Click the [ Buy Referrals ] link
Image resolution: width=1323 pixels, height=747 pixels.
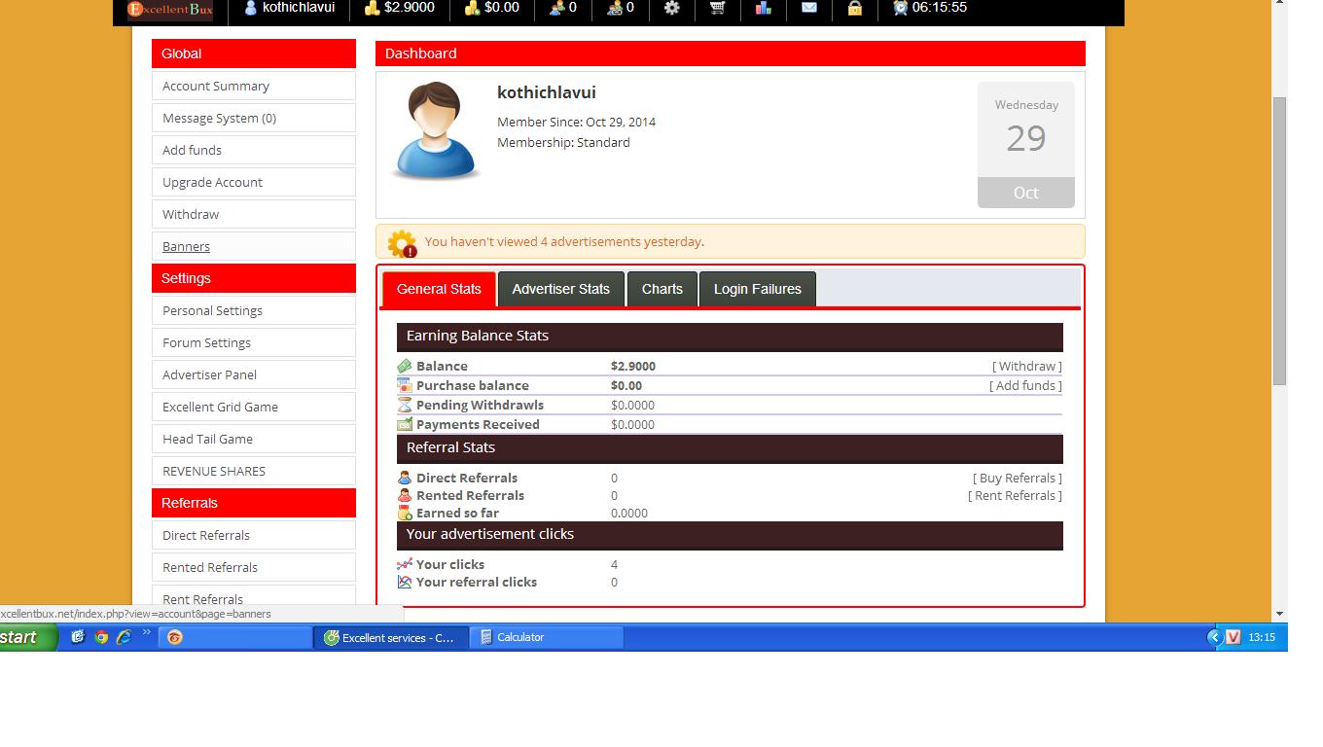click(1017, 478)
